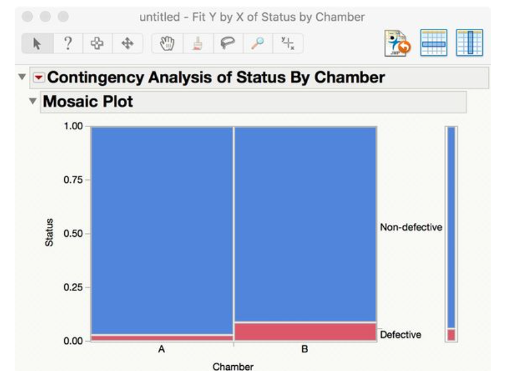Collapse the Contingency Analysis outline triangle
The width and height of the screenshot is (506, 371).
pos(22,77)
